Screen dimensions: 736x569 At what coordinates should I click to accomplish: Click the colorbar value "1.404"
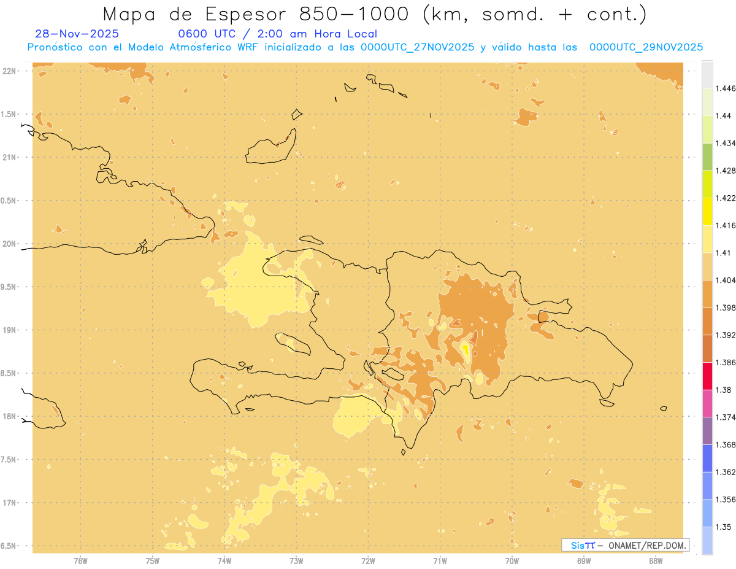725,280
